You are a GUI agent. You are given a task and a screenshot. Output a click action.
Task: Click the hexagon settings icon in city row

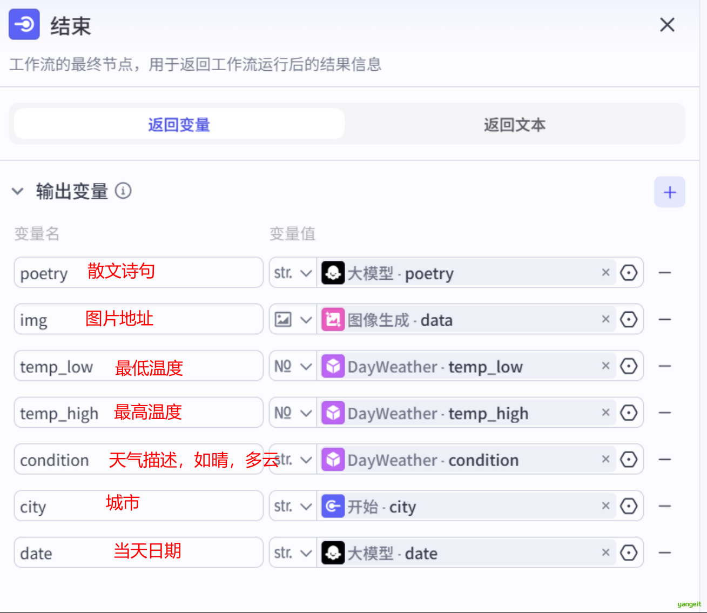point(628,507)
